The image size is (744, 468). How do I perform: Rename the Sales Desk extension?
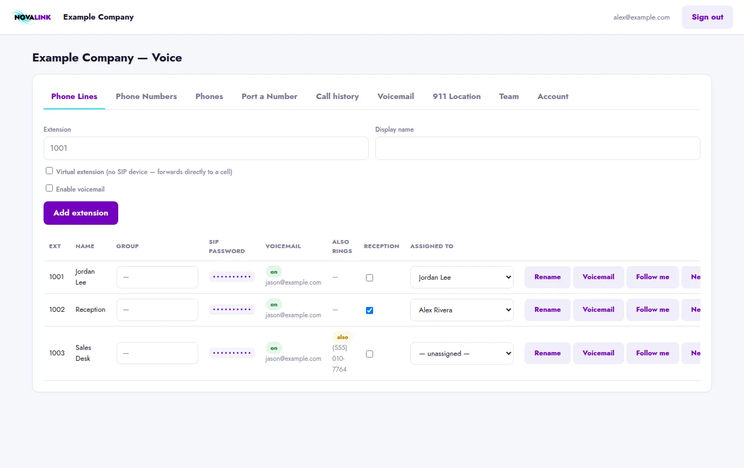tap(547, 353)
